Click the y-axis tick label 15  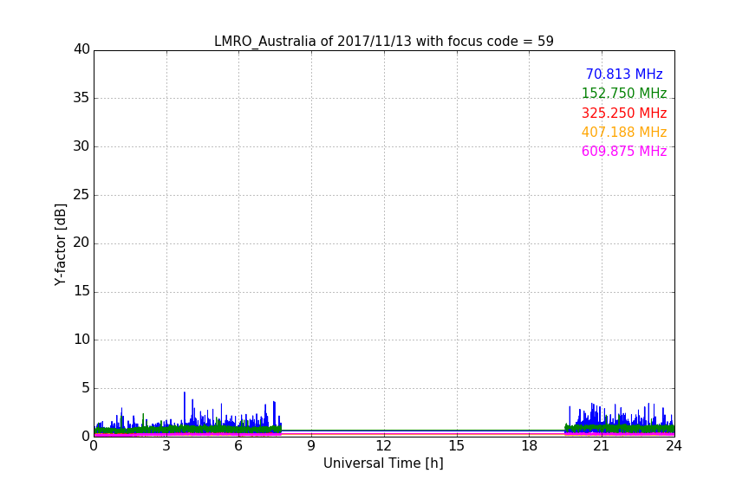(81, 291)
